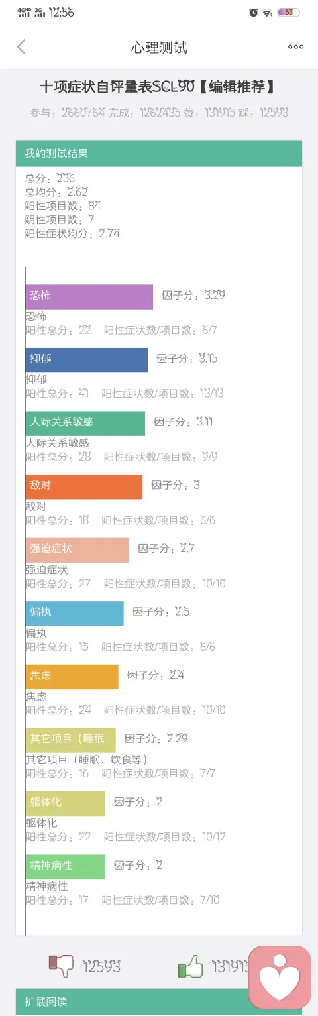The height and width of the screenshot is (1016, 318).
Task: Select the blue 抑郁 bar
Action: point(87,360)
